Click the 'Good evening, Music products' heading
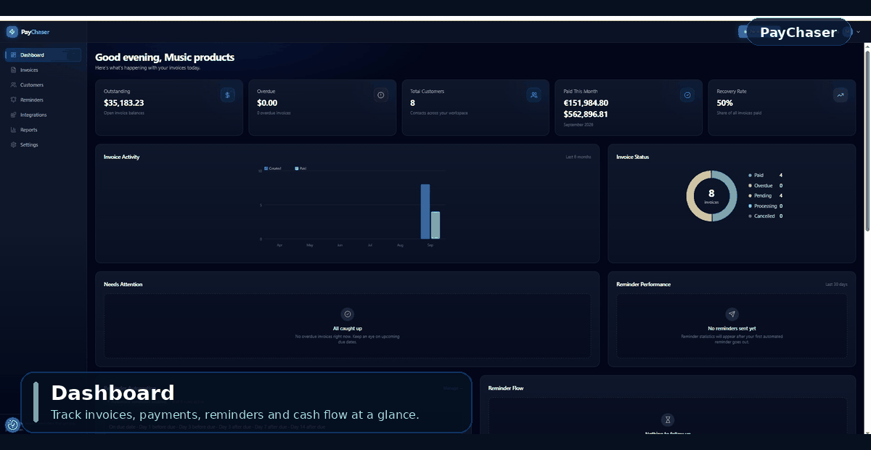This screenshot has width=871, height=450. [165, 57]
